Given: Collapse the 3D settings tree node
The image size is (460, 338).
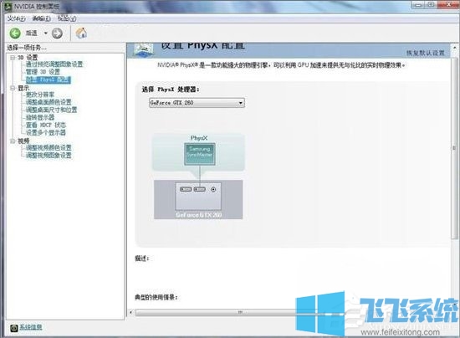Looking at the screenshot, I should pos(13,58).
